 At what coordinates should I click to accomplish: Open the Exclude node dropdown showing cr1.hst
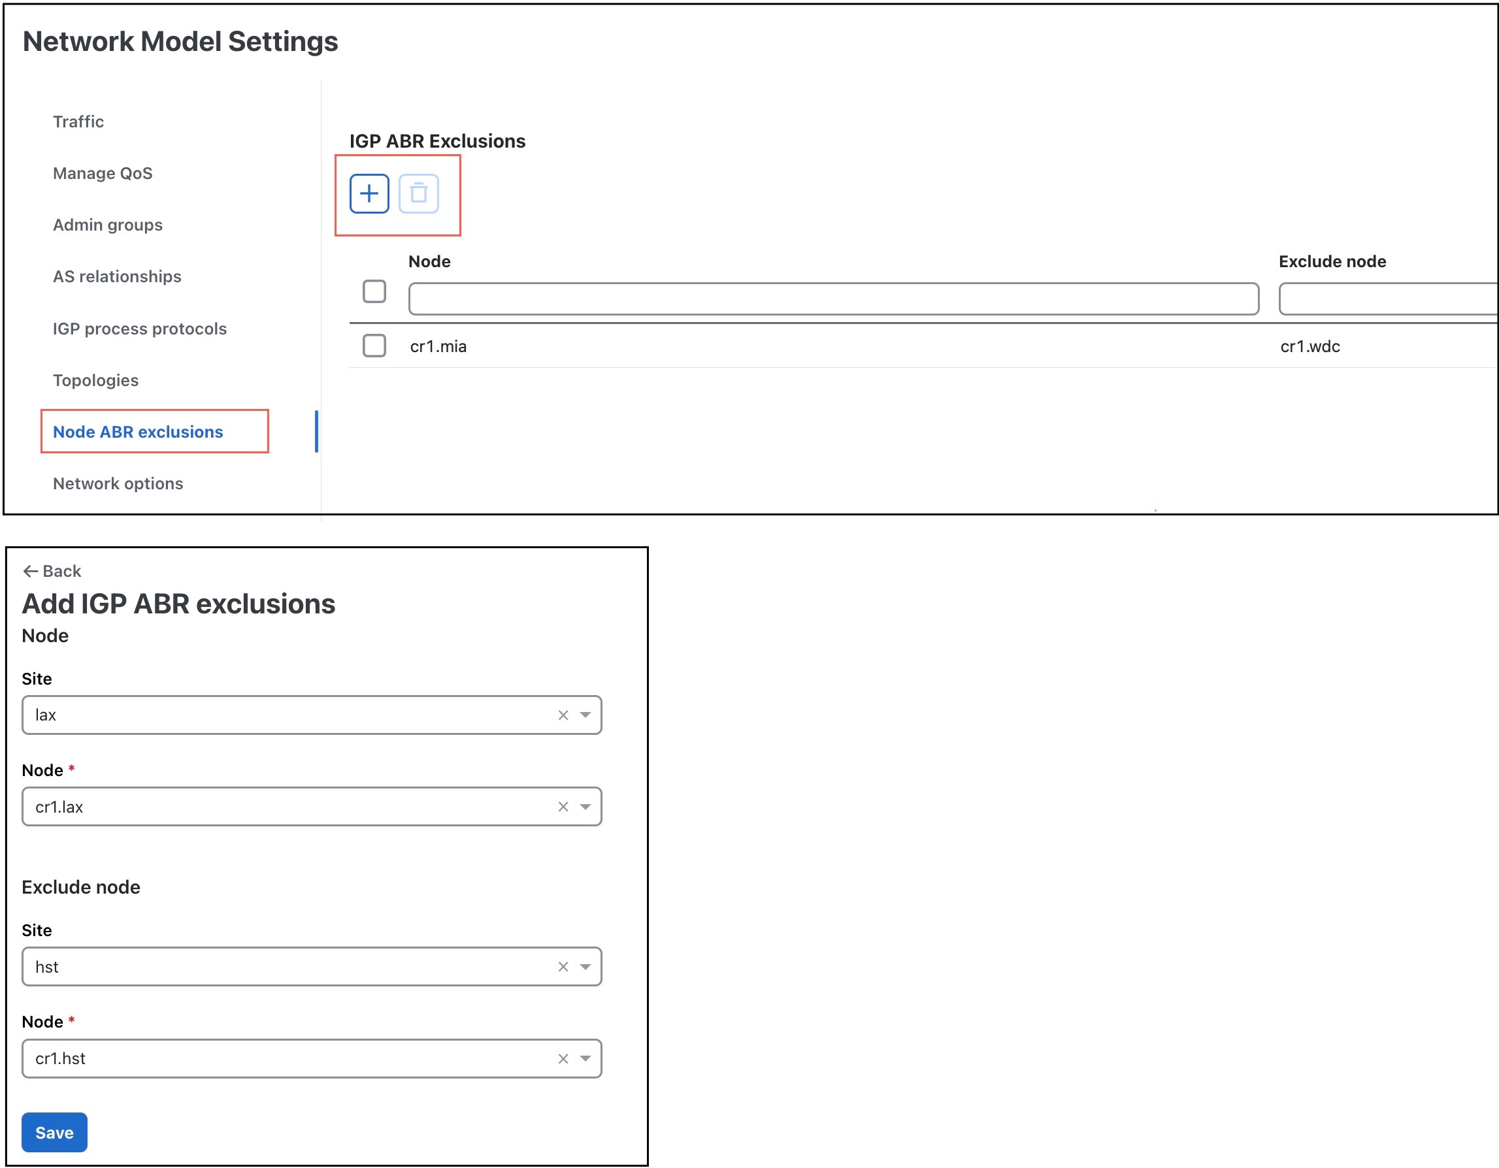[x=585, y=1058]
